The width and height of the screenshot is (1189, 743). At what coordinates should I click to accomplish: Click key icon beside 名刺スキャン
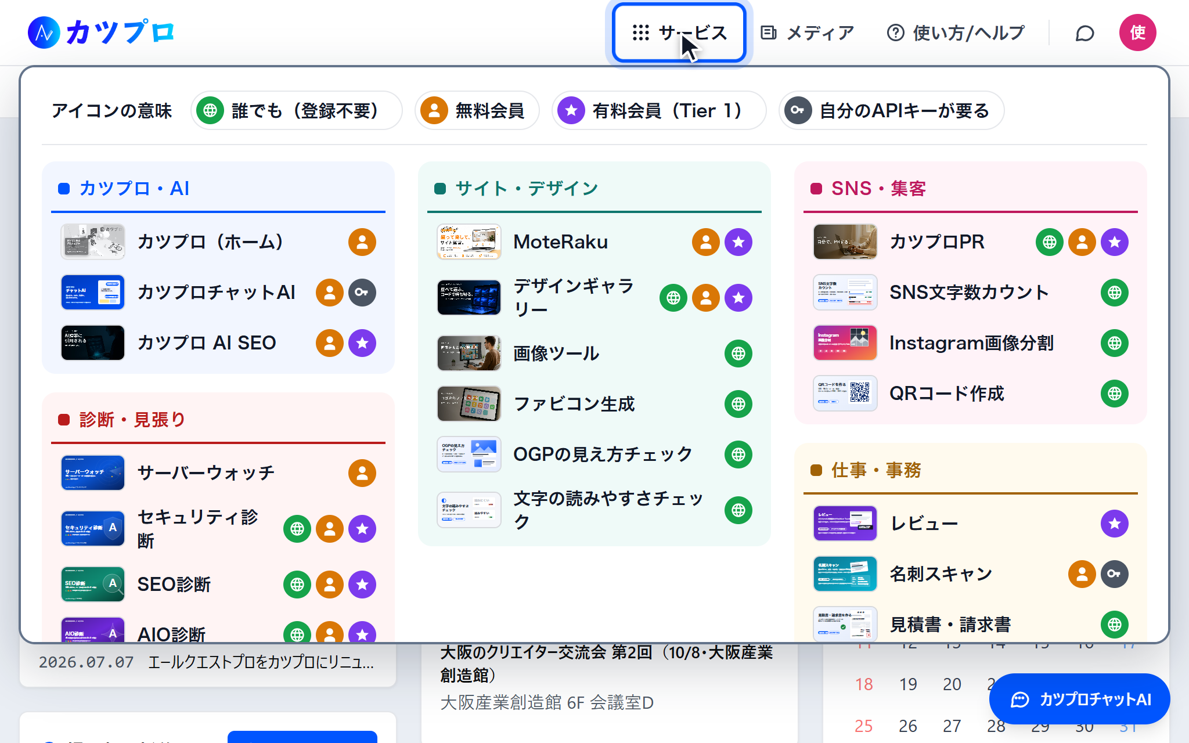click(1115, 574)
